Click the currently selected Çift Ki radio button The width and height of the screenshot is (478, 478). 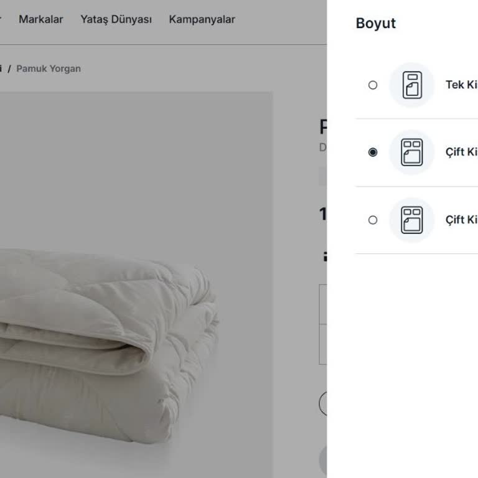pos(373,152)
